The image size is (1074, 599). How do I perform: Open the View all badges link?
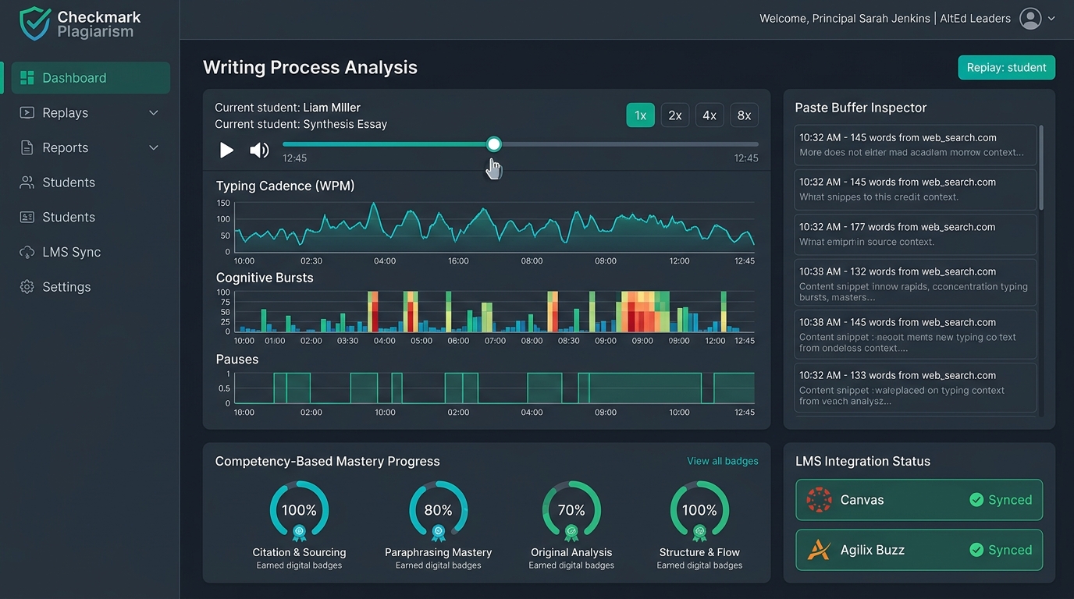[x=722, y=461]
